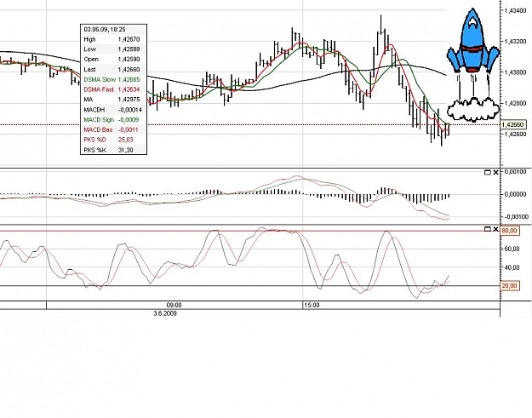Click the 0,00100 MACD axis label

tap(516, 172)
